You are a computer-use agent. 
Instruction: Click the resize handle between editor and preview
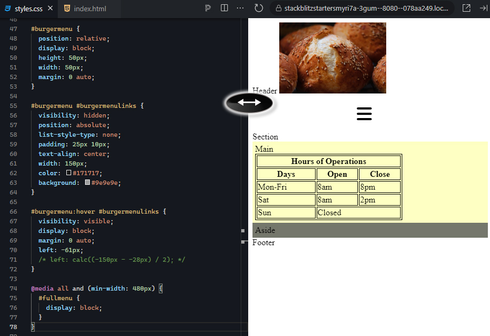(x=250, y=103)
